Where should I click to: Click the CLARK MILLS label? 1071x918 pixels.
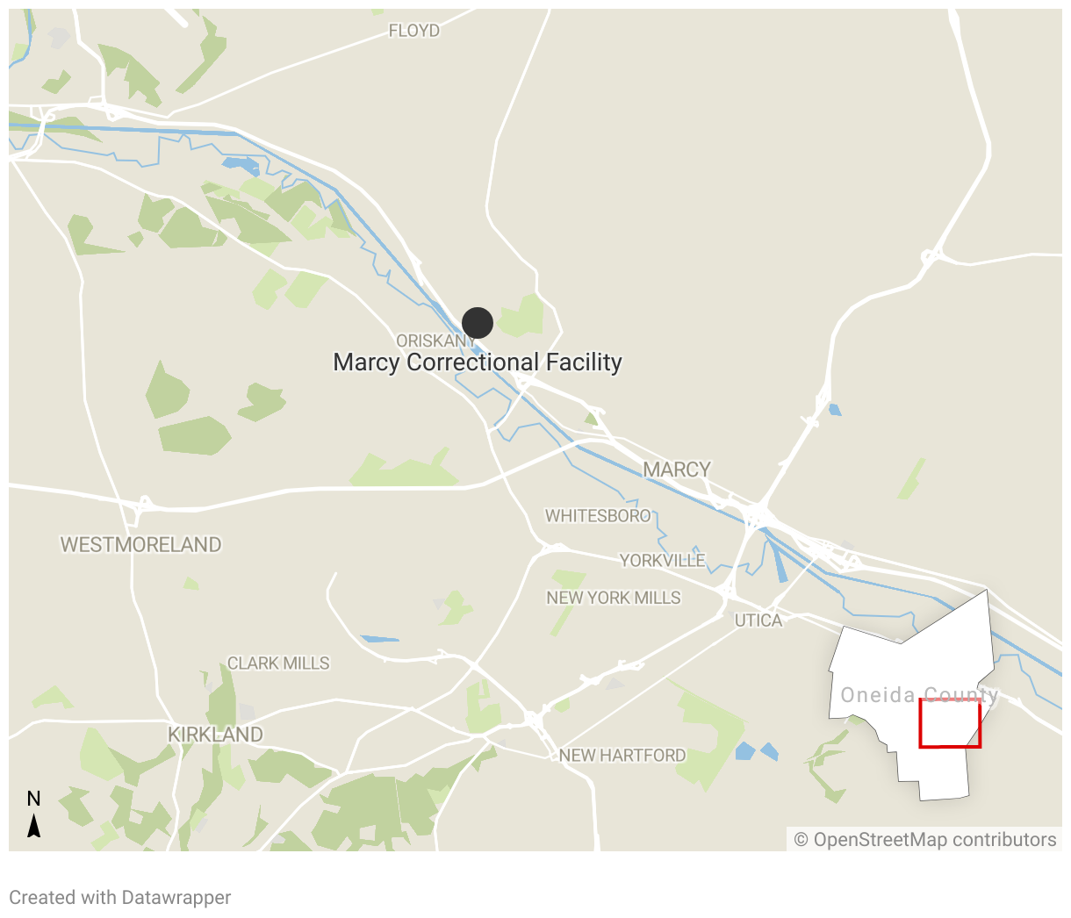pos(278,663)
